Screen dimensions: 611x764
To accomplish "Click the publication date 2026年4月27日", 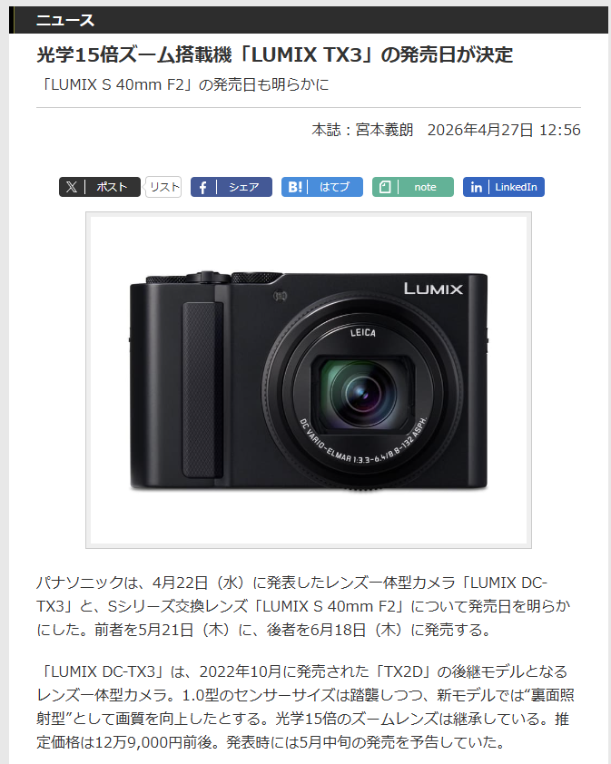I will tap(480, 130).
